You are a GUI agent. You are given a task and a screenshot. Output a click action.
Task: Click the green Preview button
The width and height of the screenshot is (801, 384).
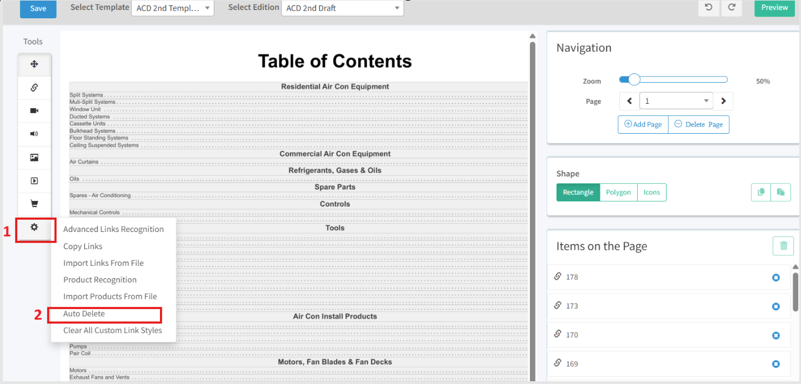pos(774,8)
